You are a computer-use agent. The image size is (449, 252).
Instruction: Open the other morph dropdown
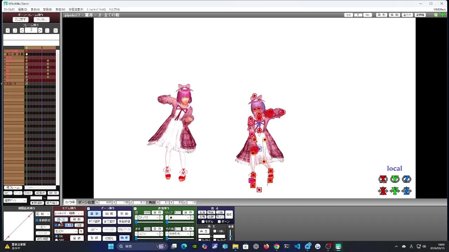(180, 233)
